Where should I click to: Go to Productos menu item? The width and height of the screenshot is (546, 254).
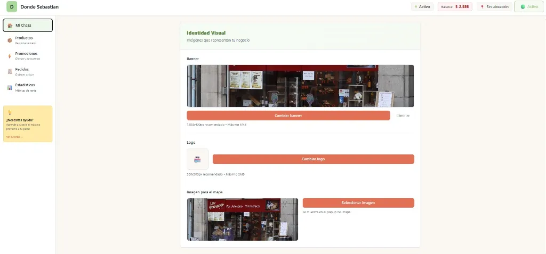tap(28, 40)
